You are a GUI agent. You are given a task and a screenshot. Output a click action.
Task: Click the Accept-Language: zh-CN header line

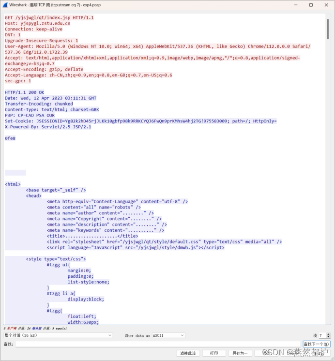click(x=89, y=75)
